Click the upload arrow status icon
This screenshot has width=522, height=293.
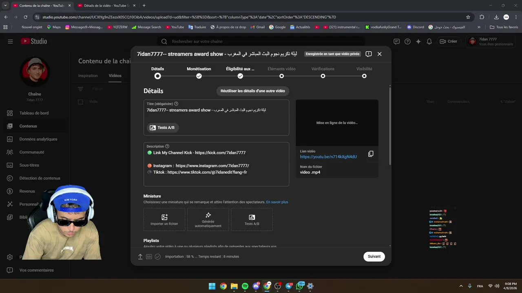click(x=140, y=257)
